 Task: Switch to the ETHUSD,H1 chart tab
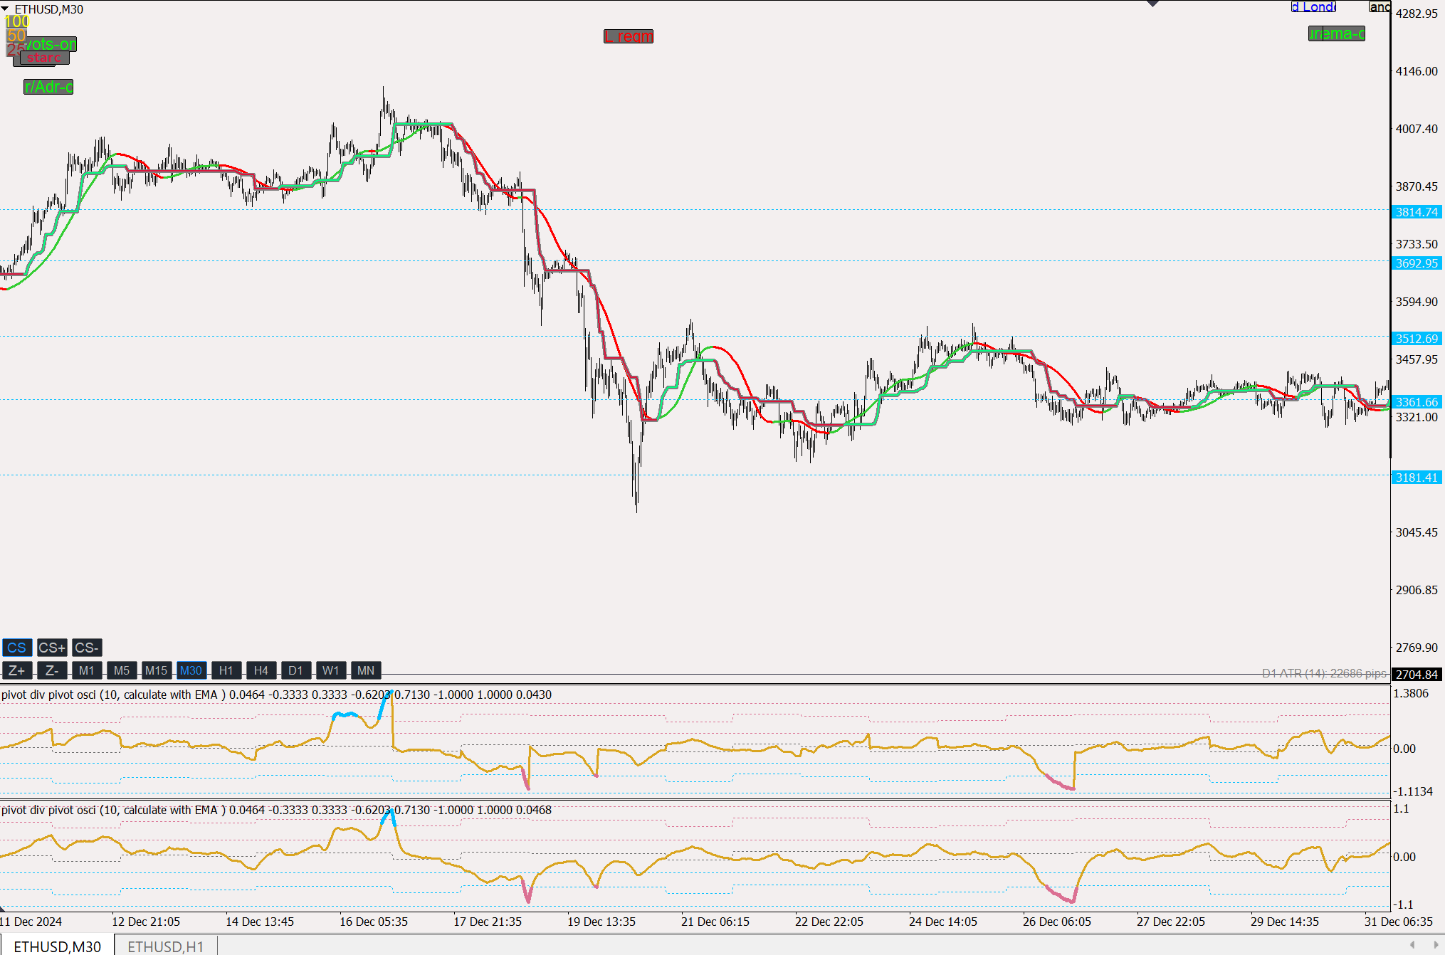tap(165, 946)
